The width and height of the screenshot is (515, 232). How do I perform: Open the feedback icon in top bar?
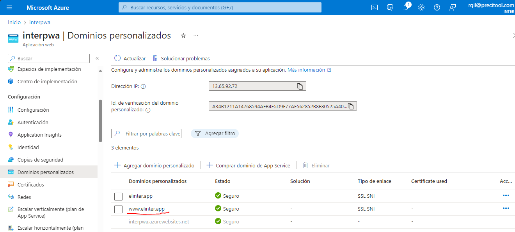click(x=453, y=7)
